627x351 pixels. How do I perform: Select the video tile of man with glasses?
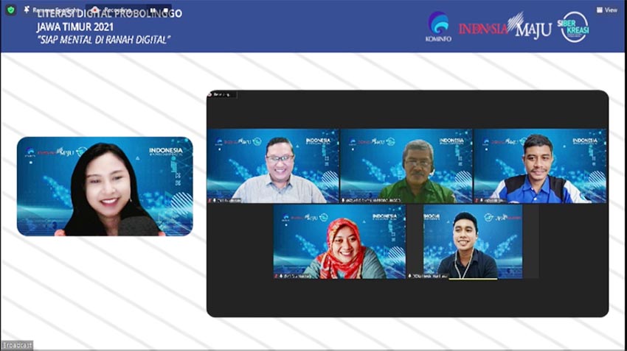(273, 166)
